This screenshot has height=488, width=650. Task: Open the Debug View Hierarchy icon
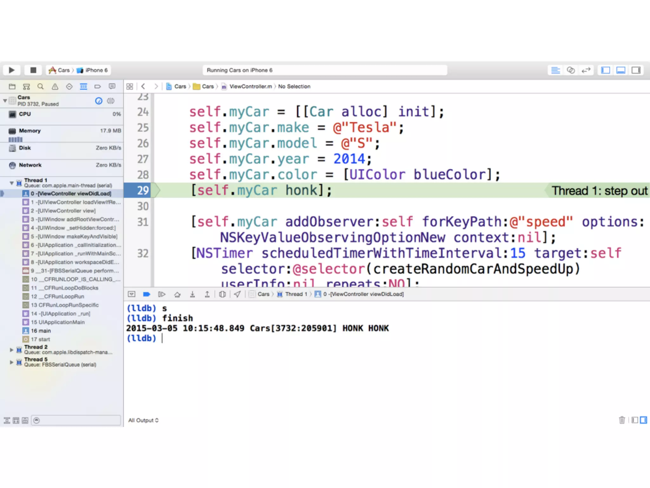point(222,294)
